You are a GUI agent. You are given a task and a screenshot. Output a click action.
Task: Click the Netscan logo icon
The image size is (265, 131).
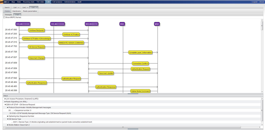tap(1, 2)
